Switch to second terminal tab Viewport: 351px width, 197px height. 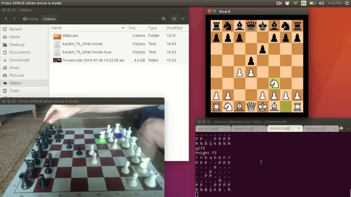click(x=249, y=129)
